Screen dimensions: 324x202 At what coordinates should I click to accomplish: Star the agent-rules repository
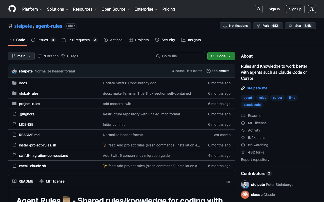pos(295,26)
